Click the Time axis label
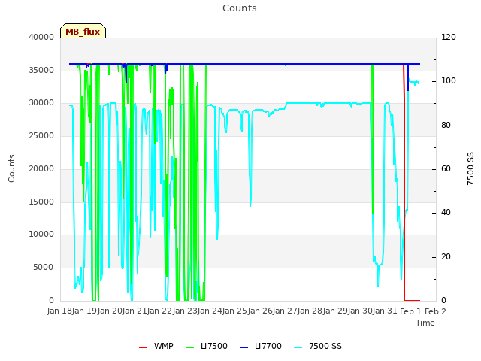The image size is (481, 361). (x=425, y=323)
